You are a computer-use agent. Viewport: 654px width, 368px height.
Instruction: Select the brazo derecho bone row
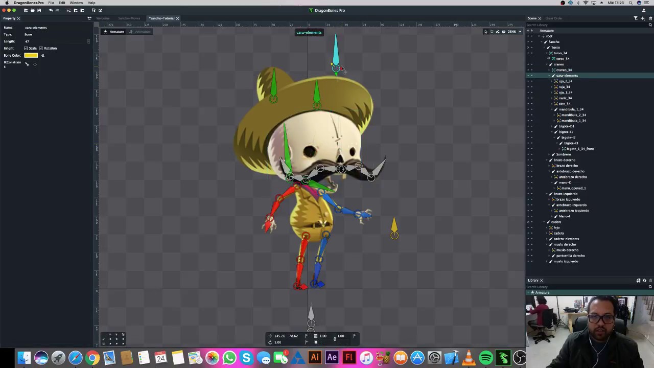pyautogui.click(x=590, y=160)
